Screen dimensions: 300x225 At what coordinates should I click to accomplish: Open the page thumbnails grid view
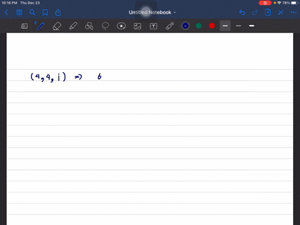click(x=19, y=12)
